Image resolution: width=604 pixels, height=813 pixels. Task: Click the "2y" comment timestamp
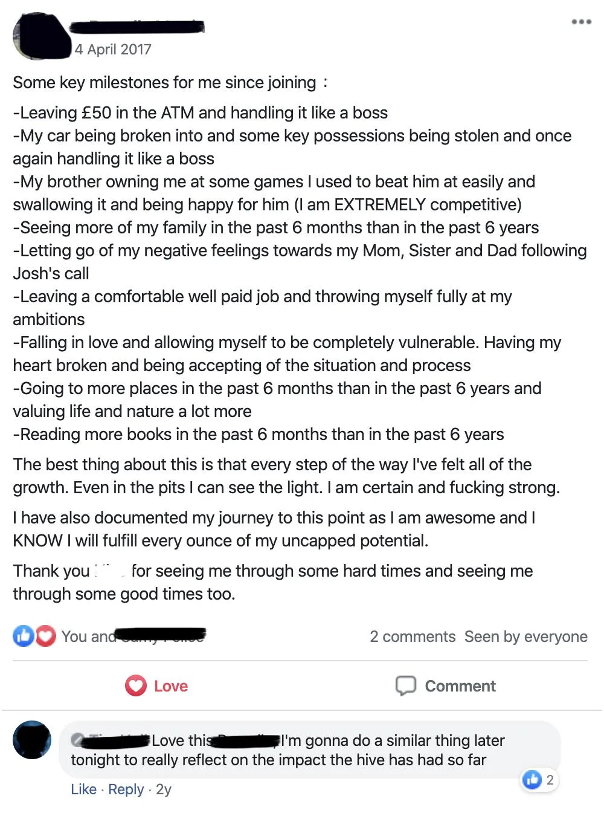[x=164, y=789]
